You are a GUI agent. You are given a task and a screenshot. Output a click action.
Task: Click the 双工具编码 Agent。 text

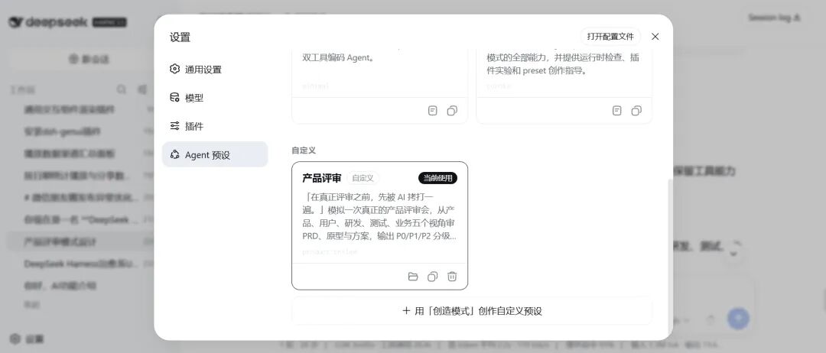point(340,58)
